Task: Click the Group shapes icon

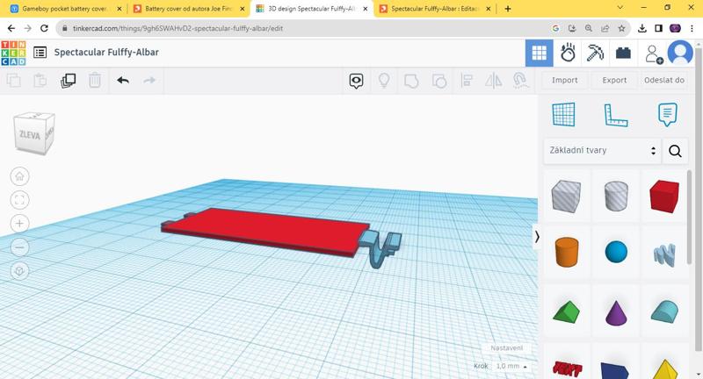Action: [411, 81]
